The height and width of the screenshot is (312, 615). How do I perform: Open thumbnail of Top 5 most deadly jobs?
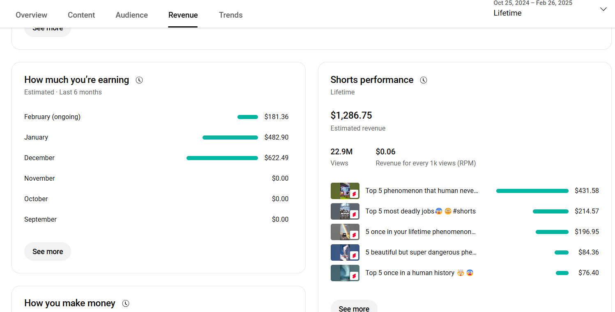tap(345, 211)
